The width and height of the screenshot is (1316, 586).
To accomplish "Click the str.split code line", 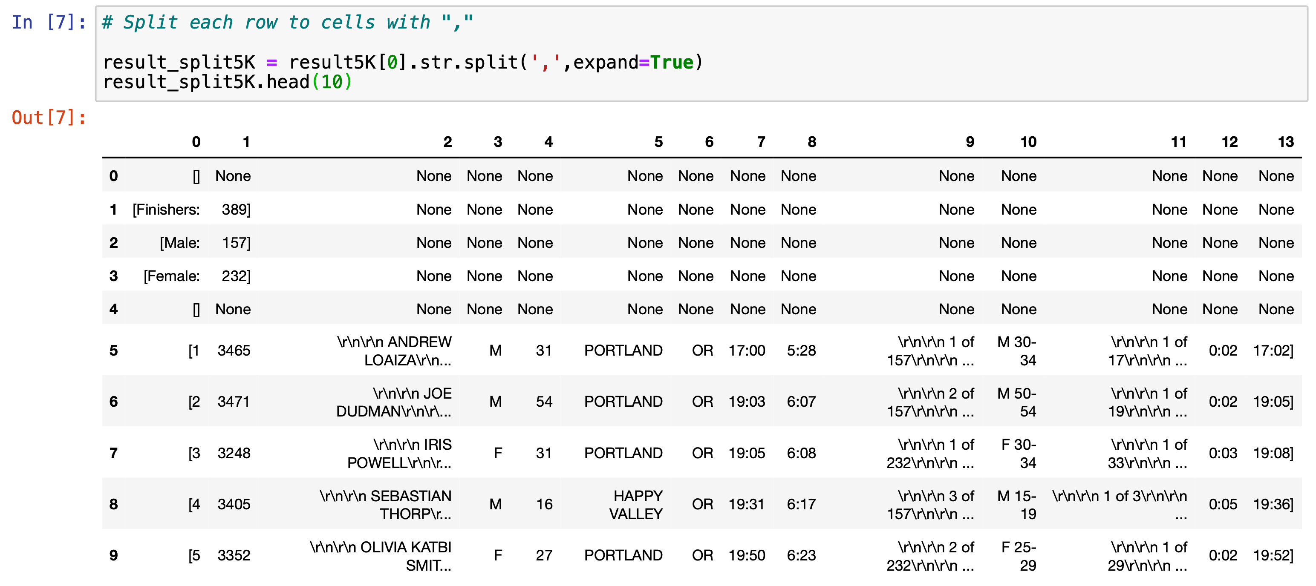I will click(x=403, y=62).
